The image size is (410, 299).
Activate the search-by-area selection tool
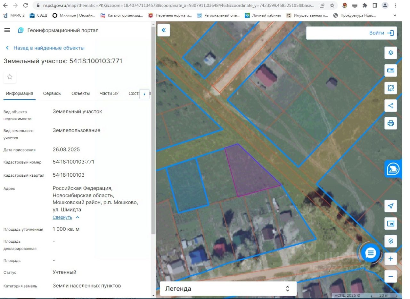(x=391, y=88)
